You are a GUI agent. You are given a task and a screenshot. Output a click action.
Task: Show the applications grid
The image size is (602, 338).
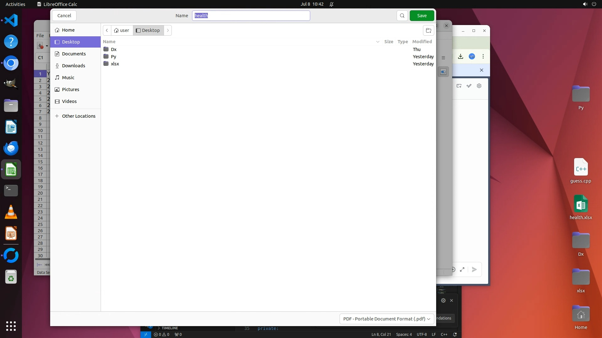pyautogui.click(x=11, y=326)
